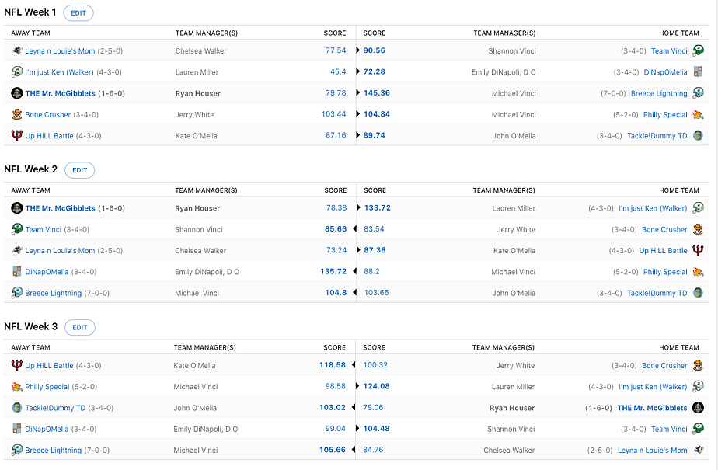Click THE Mr. McGibblets logo in Week 2
The height and width of the screenshot is (470, 718).
17,208
